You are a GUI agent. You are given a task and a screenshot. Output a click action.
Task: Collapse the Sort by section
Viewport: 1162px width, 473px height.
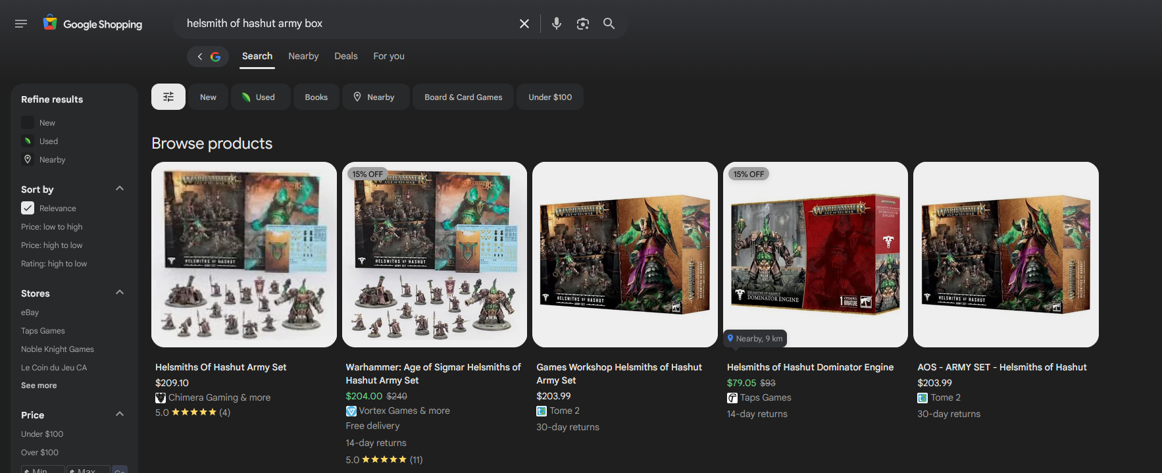120,188
